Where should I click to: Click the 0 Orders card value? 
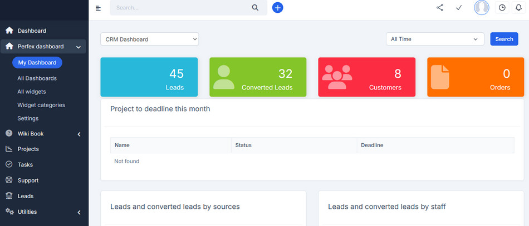click(x=506, y=74)
